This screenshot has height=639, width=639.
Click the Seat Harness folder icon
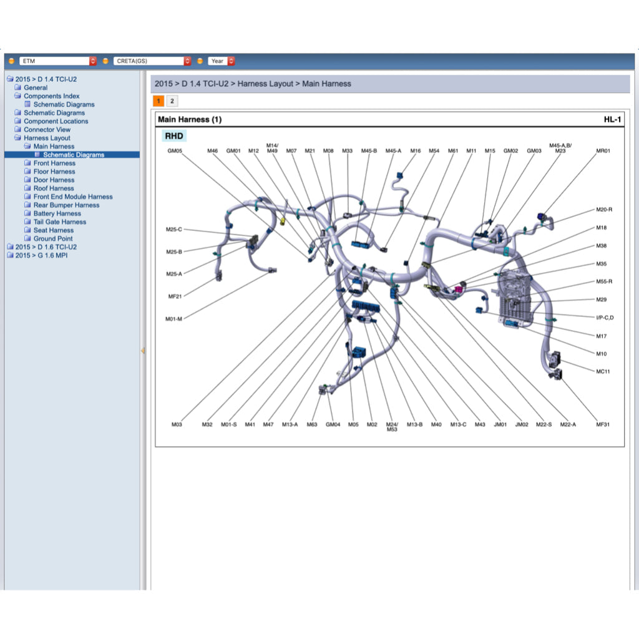tap(27, 230)
